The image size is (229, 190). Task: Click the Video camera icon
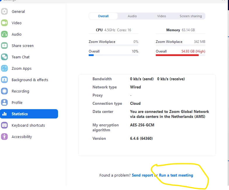click(4, 23)
